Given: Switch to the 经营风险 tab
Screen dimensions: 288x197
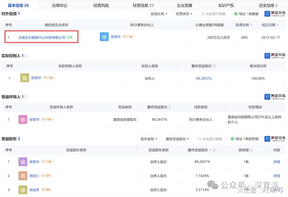Looking at the screenshot, I should [101, 6].
